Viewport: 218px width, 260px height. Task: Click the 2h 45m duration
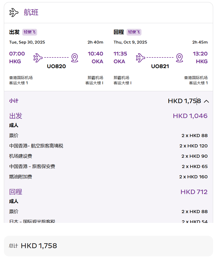[200, 42]
